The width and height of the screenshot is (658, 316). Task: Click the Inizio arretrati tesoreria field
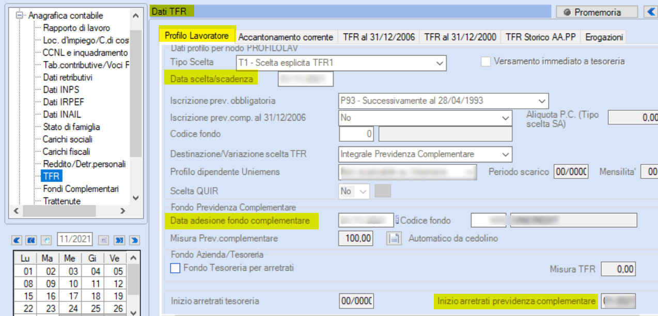(356, 301)
